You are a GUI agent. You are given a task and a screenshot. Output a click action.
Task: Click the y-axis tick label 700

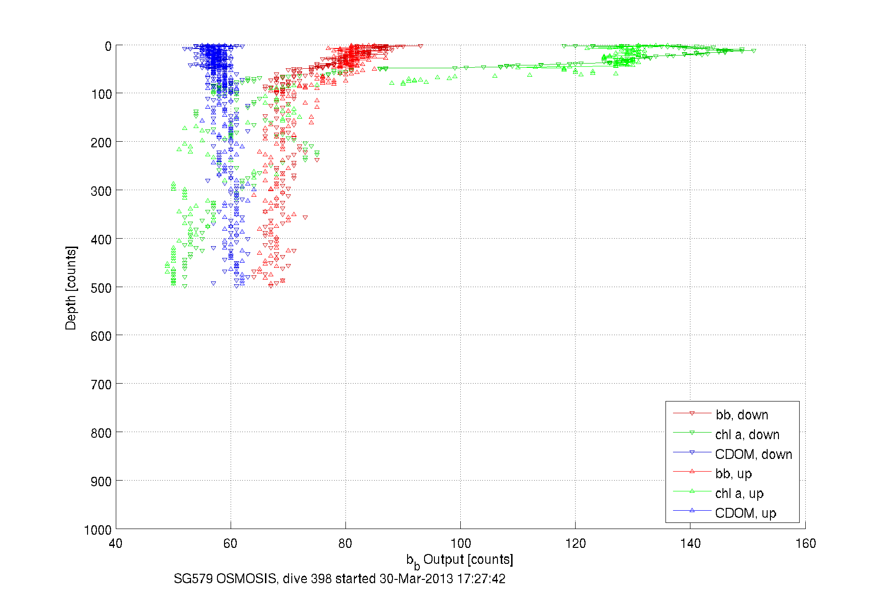[x=101, y=385]
